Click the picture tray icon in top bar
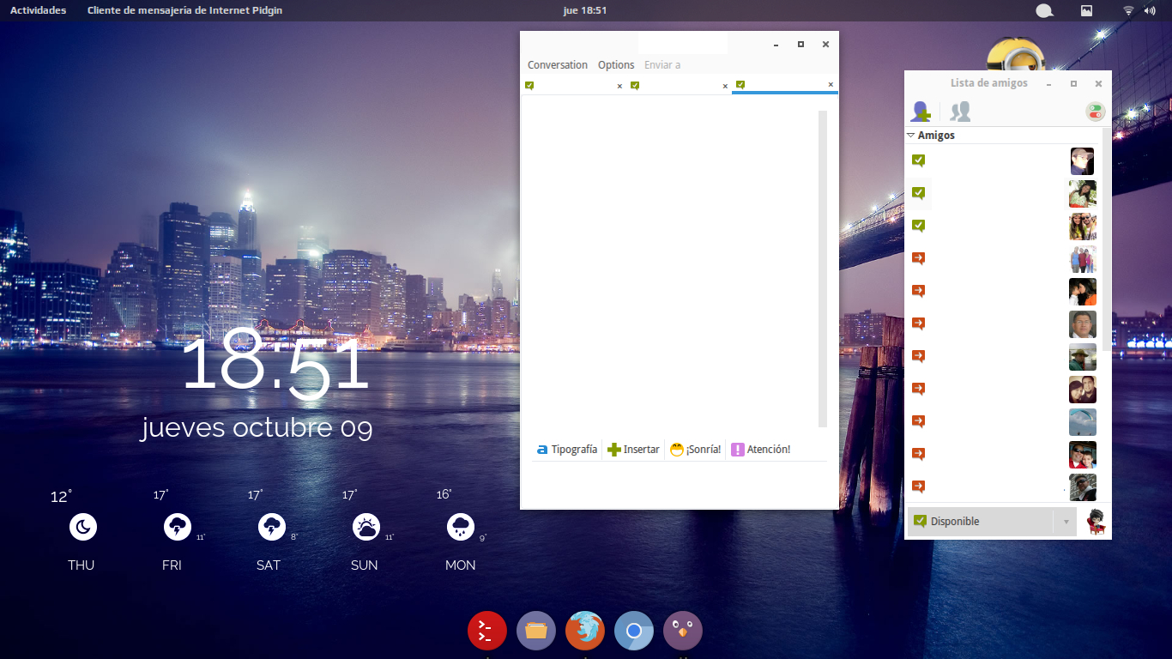The image size is (1172, 659). click(1086, 10)
